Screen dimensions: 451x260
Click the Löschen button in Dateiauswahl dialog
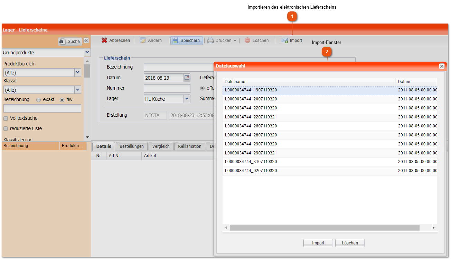(x=350, y=243)
